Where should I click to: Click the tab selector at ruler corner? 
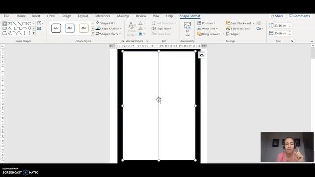point(2,46)
